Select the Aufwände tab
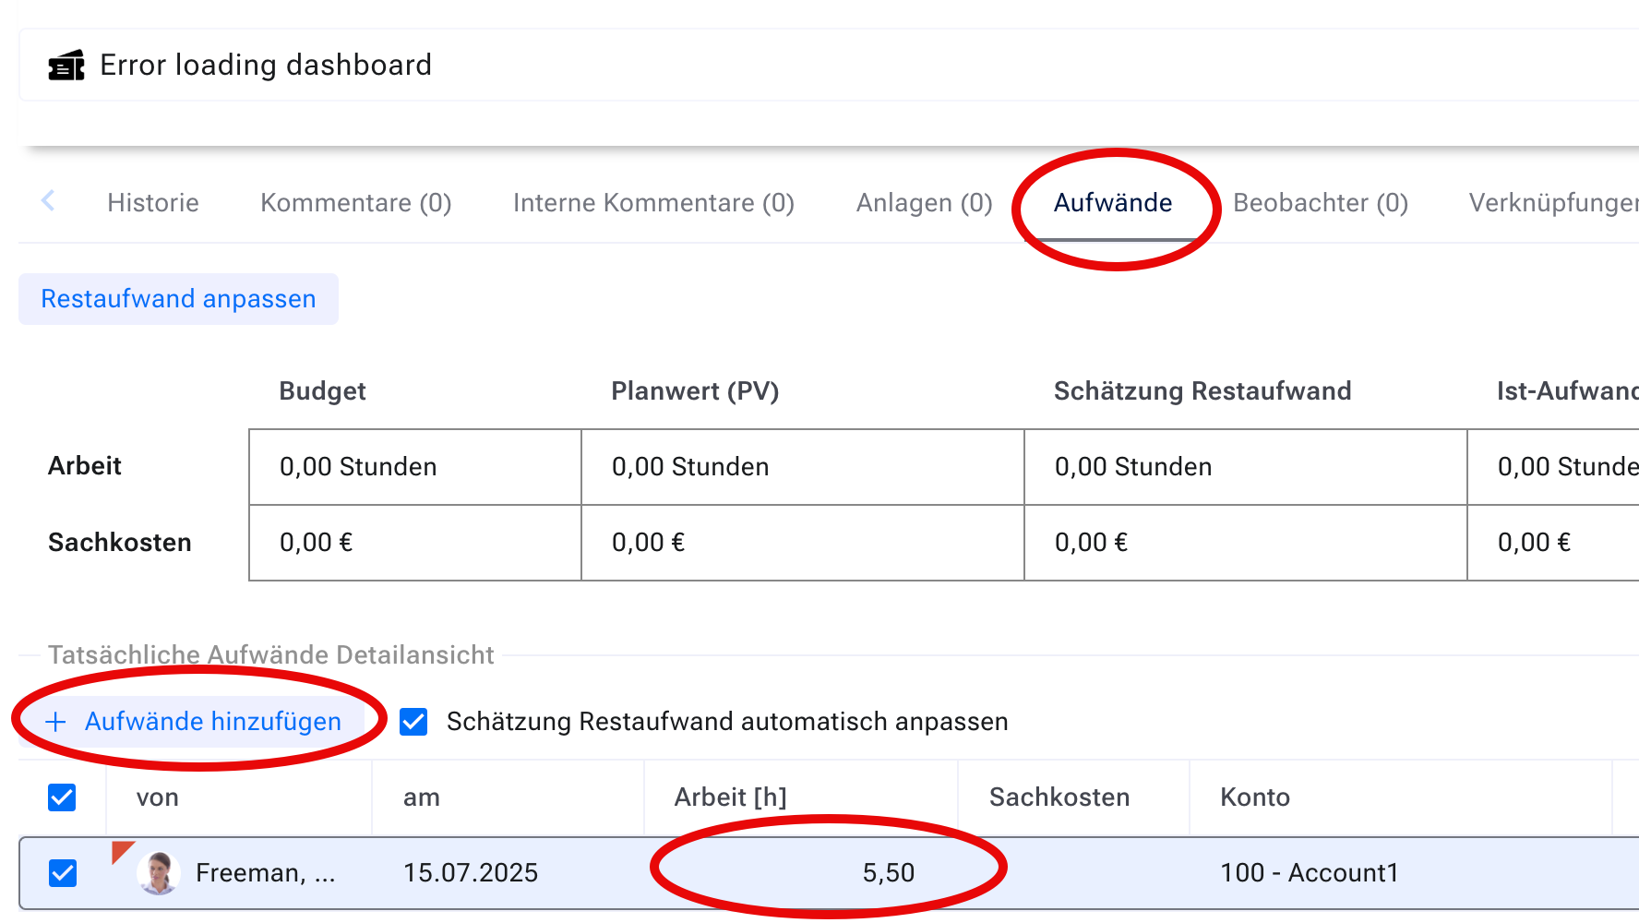The width and height of the screenshot is (1639, 923). tap(1112, 203)
